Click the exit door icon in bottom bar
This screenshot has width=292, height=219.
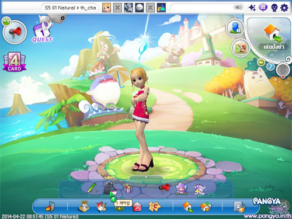pos(50,206)
